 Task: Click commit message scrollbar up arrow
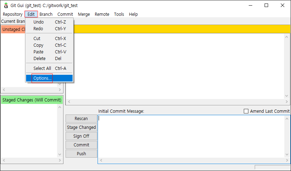287,119
